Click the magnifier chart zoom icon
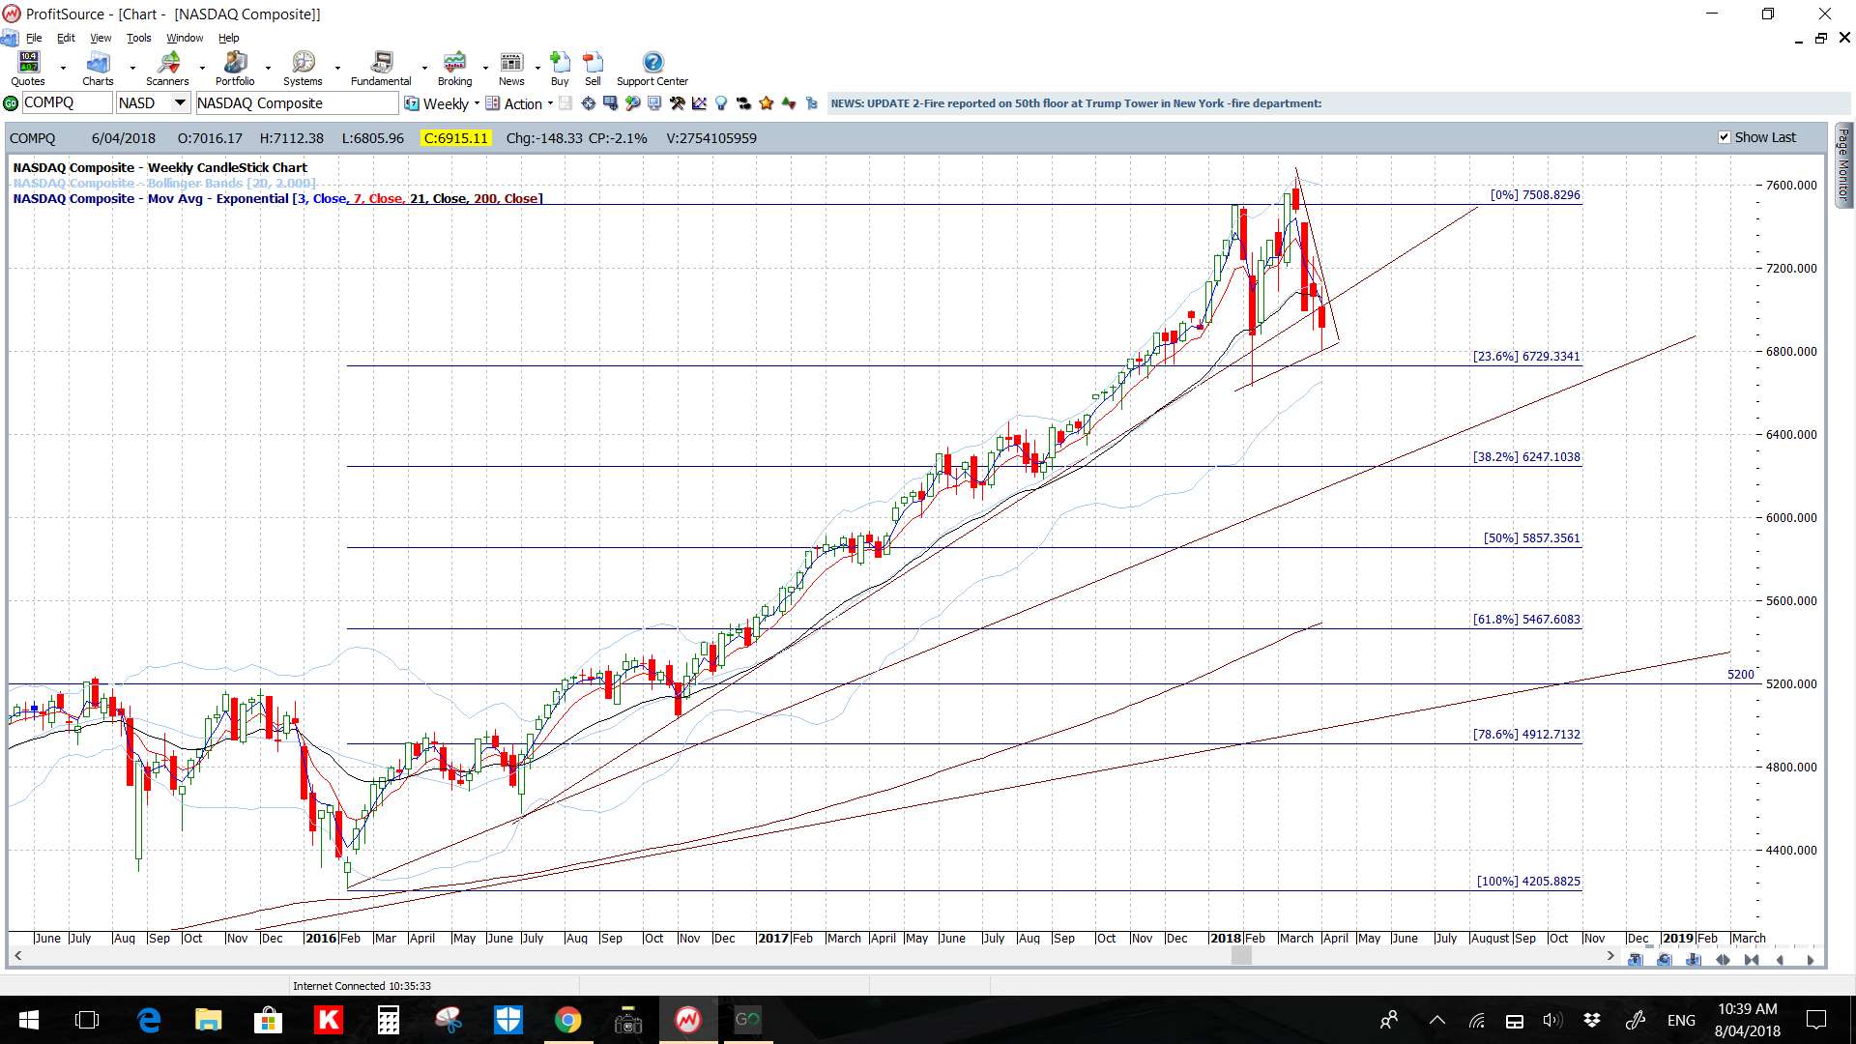Viewport: 1856px width, 1044px height. click(632, 103)
